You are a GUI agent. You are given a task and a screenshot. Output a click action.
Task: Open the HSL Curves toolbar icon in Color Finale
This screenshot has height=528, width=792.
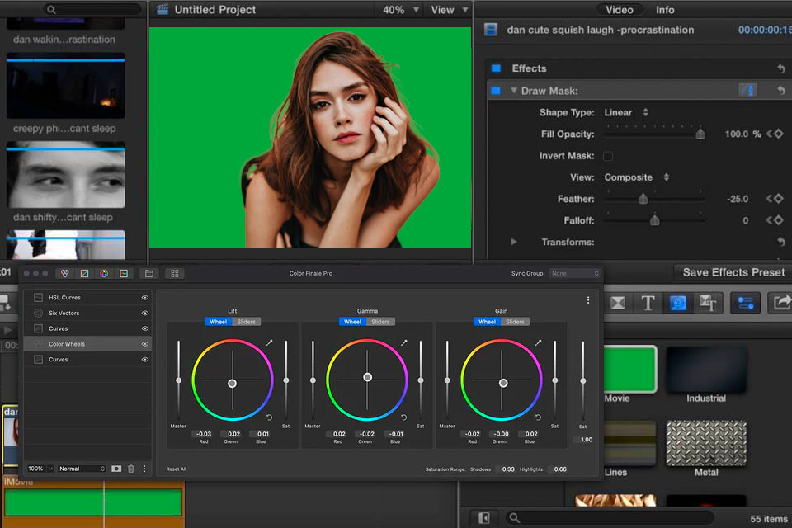(124, 273)
